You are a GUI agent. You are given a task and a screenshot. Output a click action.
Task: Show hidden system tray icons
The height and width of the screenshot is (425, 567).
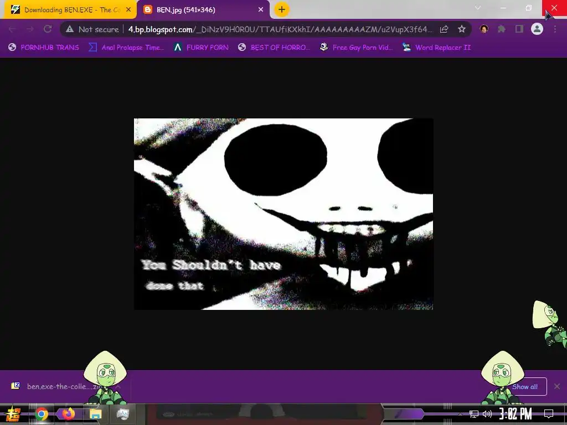460,414
